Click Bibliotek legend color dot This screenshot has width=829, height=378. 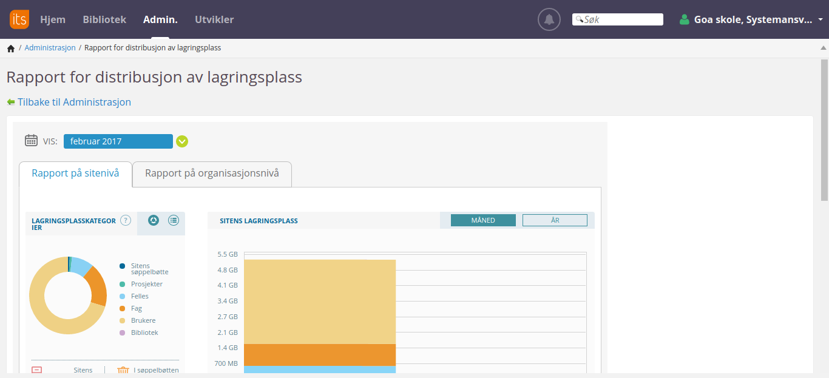(123, 332)
